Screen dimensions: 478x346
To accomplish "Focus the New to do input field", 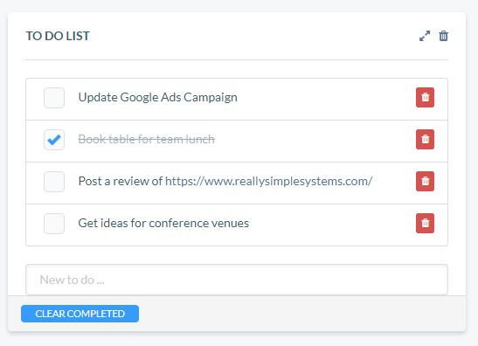I will click(x=237, y=280).
